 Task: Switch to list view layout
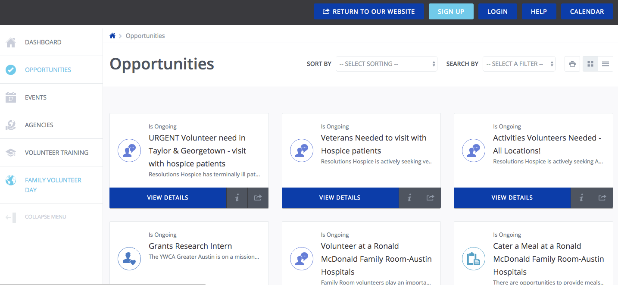pos(606,64)
